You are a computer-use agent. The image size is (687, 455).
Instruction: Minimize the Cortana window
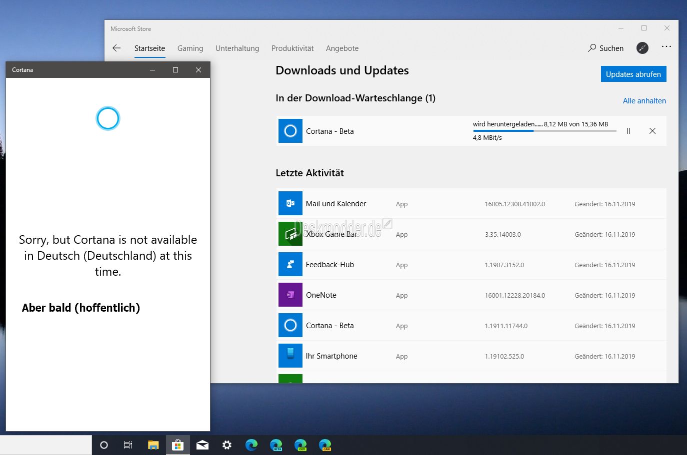pos(152,70)
